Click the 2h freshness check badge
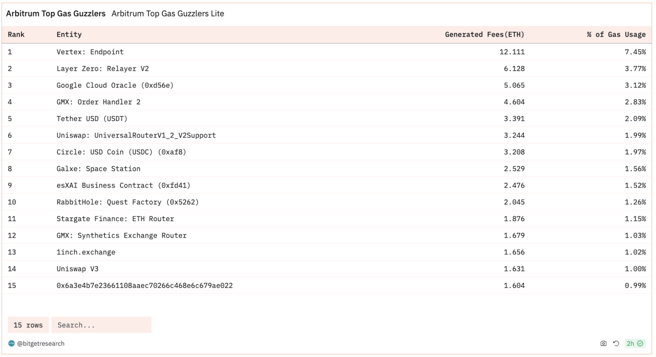 pyautogui.click(x=635, y=344)
